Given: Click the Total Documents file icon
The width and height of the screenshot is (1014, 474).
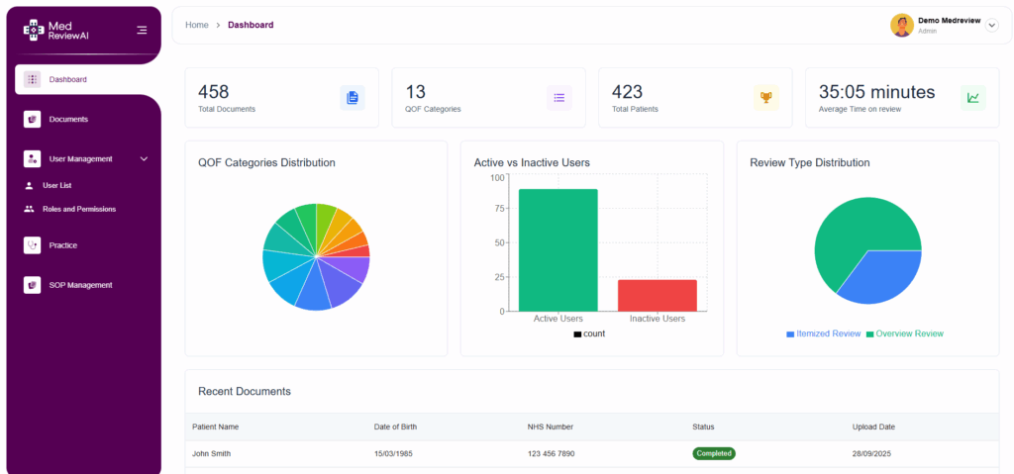Looking at the screenshot, I should 352,97.
